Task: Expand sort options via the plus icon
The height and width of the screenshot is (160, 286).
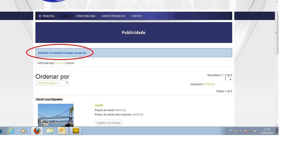Action: point(67,83)
